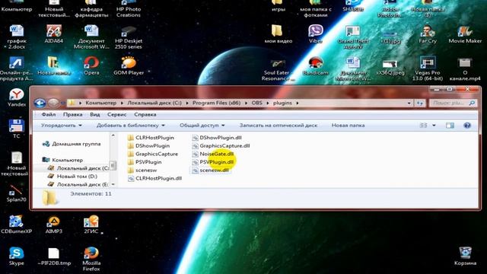487x274 pixels.
Task: Select Локальный диск (E:) in navigation tree
Action: [x=78, y=184]
